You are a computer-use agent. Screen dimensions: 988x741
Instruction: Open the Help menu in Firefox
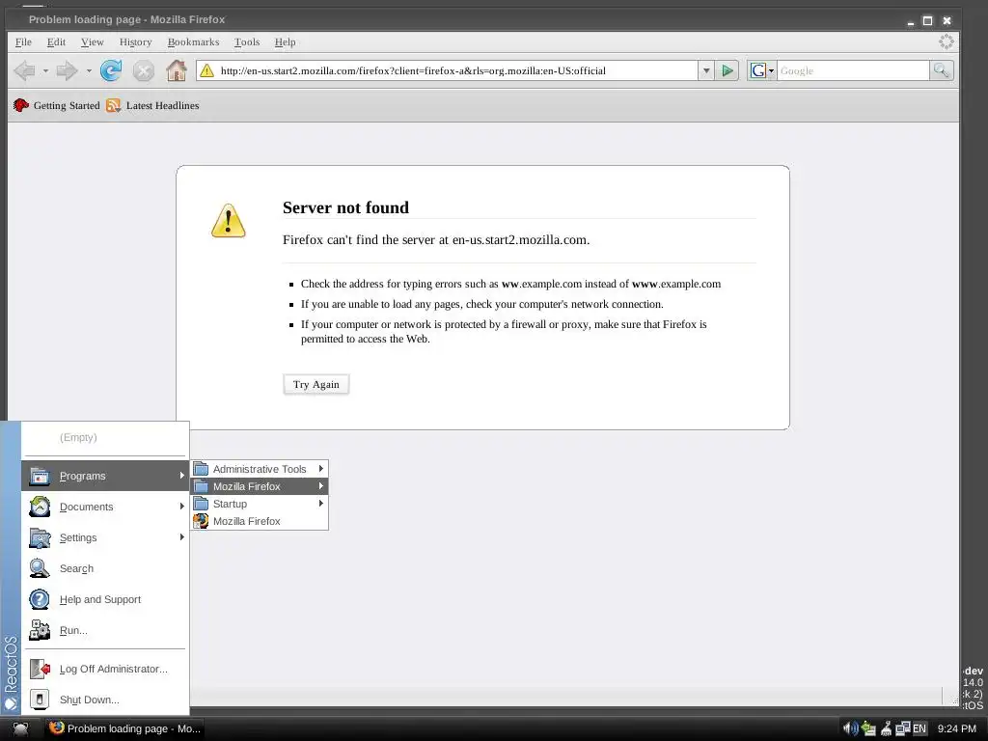click(285, 41)
